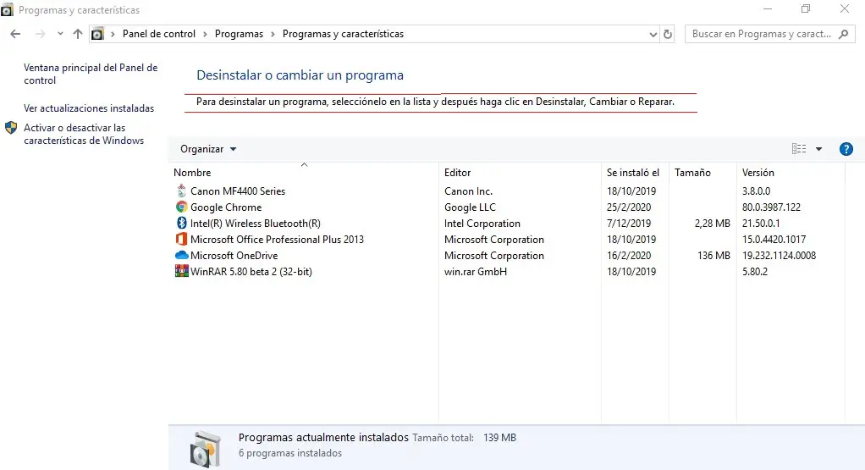This screenshot has width=865, height=470.
Task: Click version 15.0.4420.1017
Action: click(x=774, y=239)
